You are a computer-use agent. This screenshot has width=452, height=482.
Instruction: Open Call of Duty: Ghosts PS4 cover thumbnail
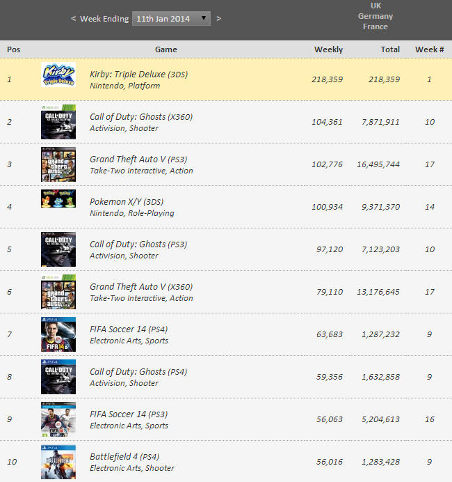click(58, 377)
